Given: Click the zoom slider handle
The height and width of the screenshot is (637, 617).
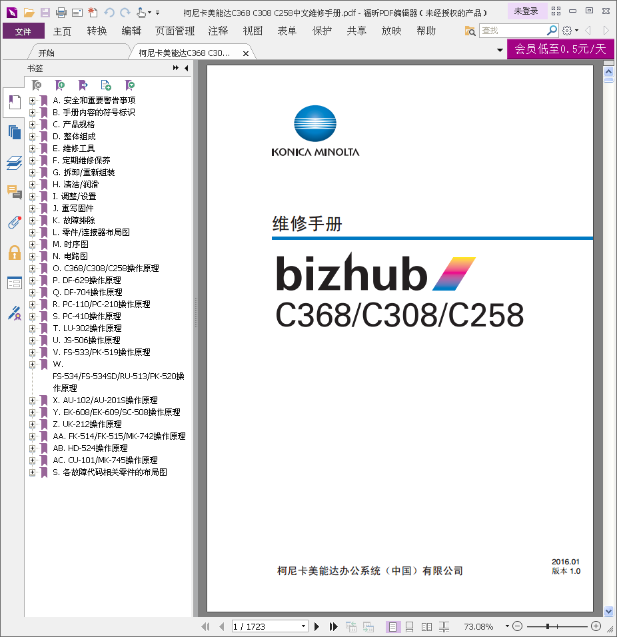Looking at the screenshot, I should pyautogui.click(x=548, y=626).
